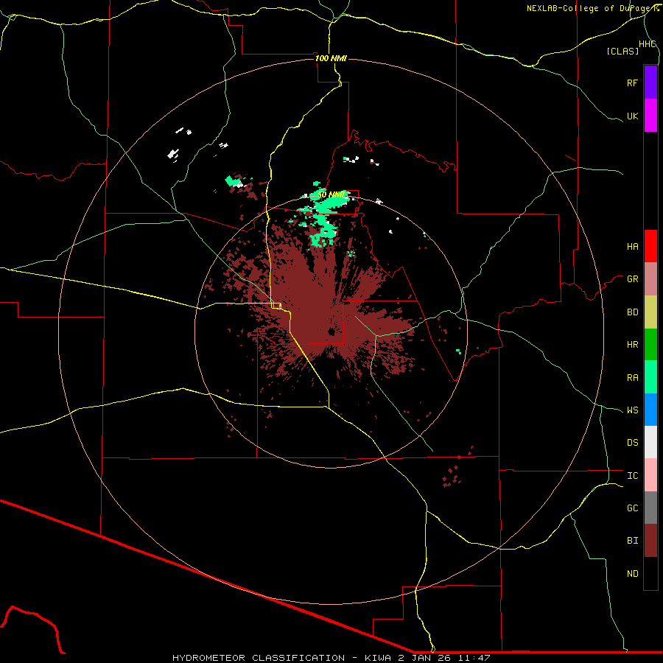This screenshot has width=663, height=663.
Task: Click the KIWA station identifier
Action: click(x=378, y=658)
